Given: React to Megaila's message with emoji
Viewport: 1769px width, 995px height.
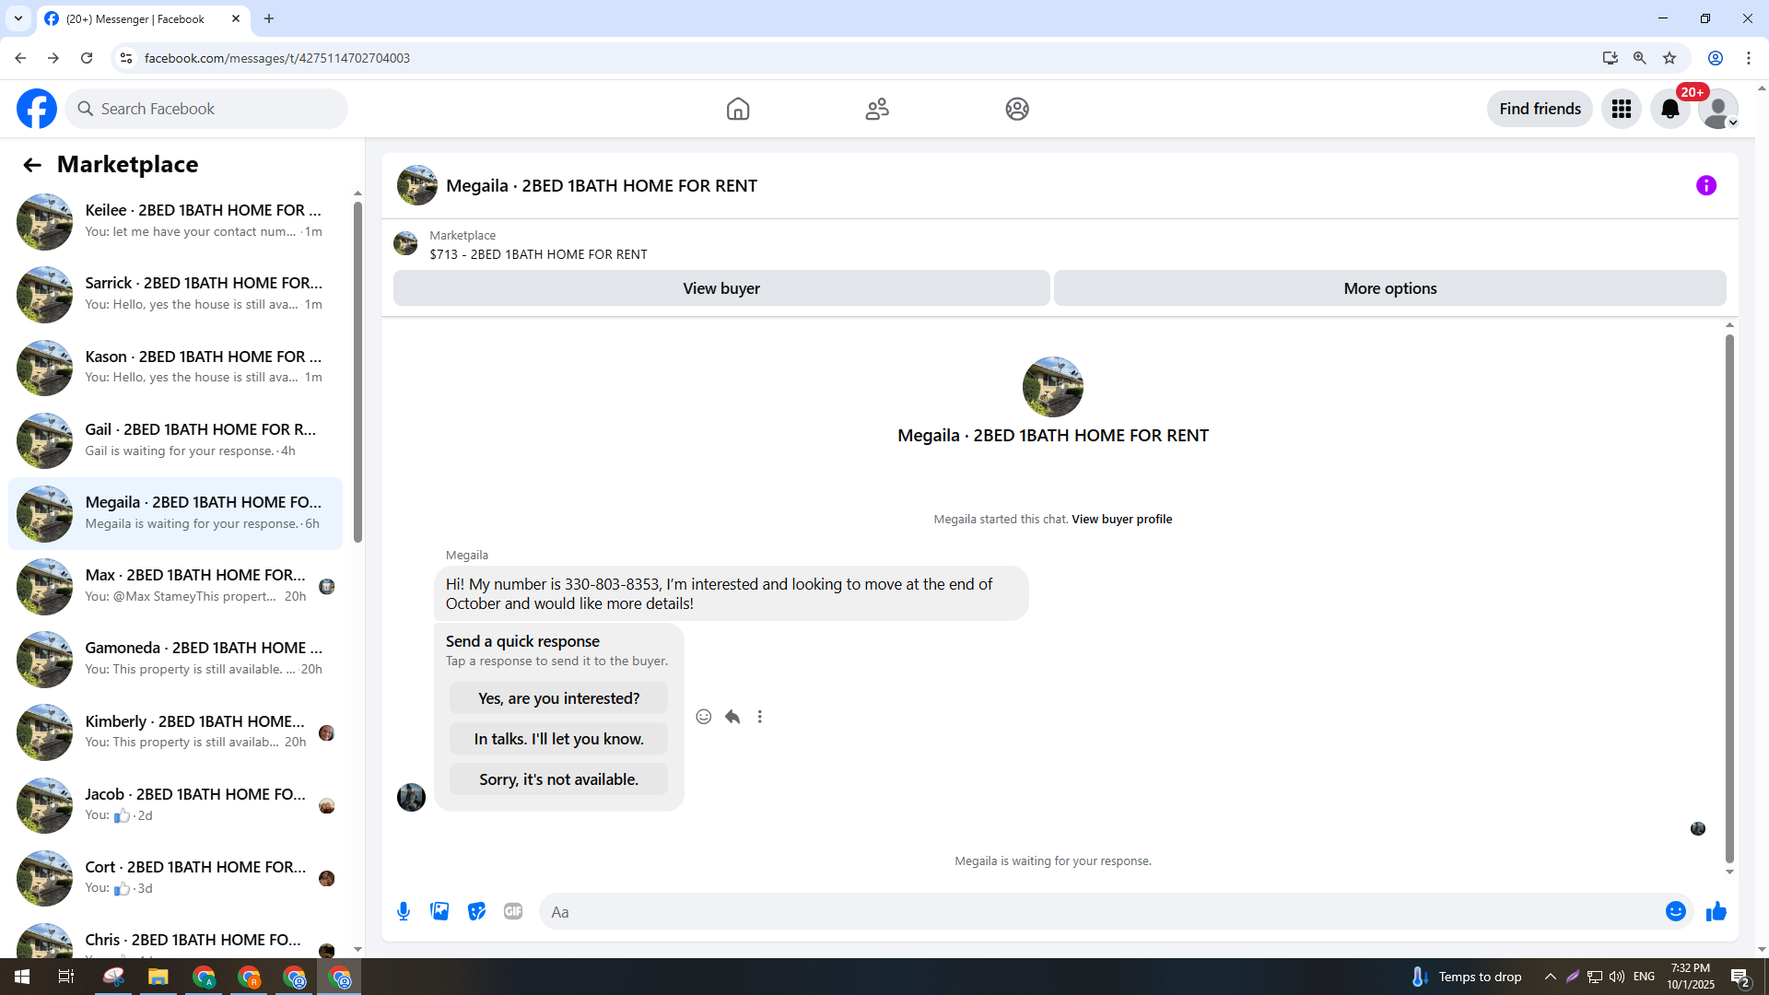Looking at the screenshot, I should click(704, 717).
